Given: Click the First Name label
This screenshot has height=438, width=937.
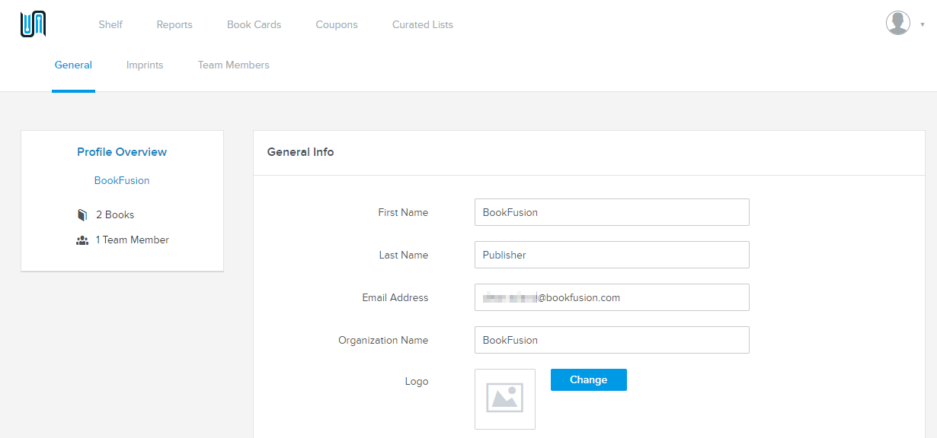Looking at the screenshot, I should click(x=403, y=213).
